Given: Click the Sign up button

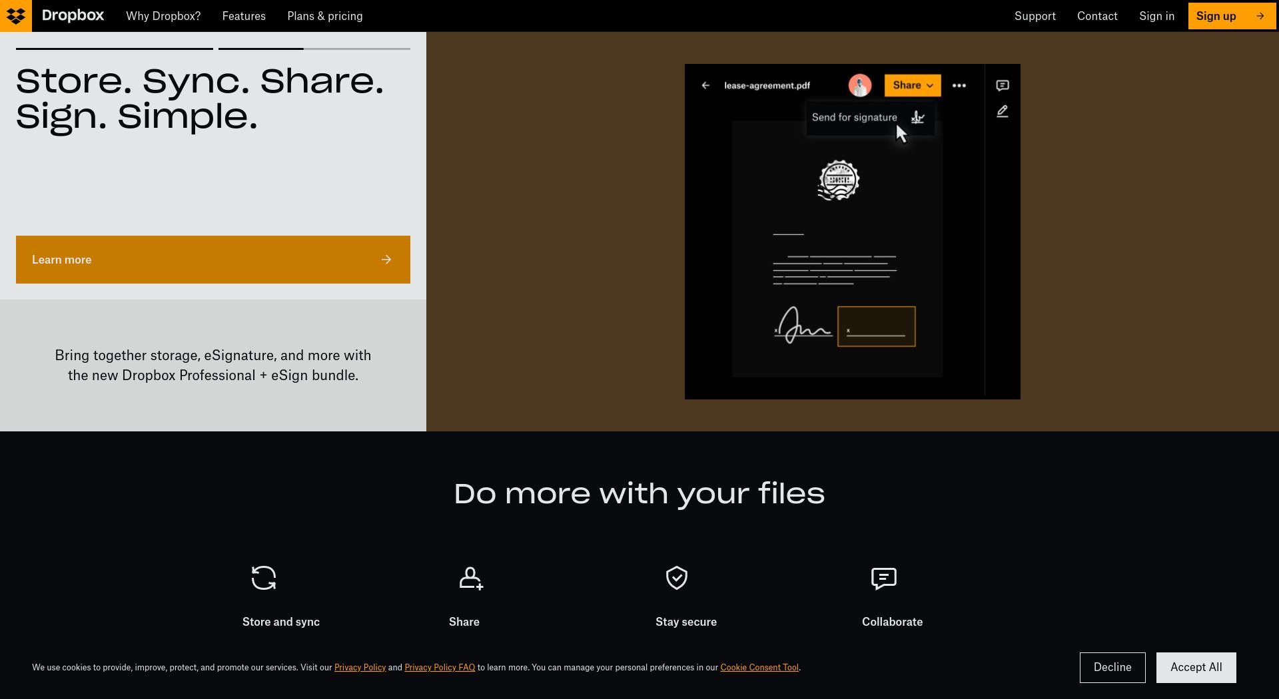Looking at the screenshot, I should [x=1232, y=16].
